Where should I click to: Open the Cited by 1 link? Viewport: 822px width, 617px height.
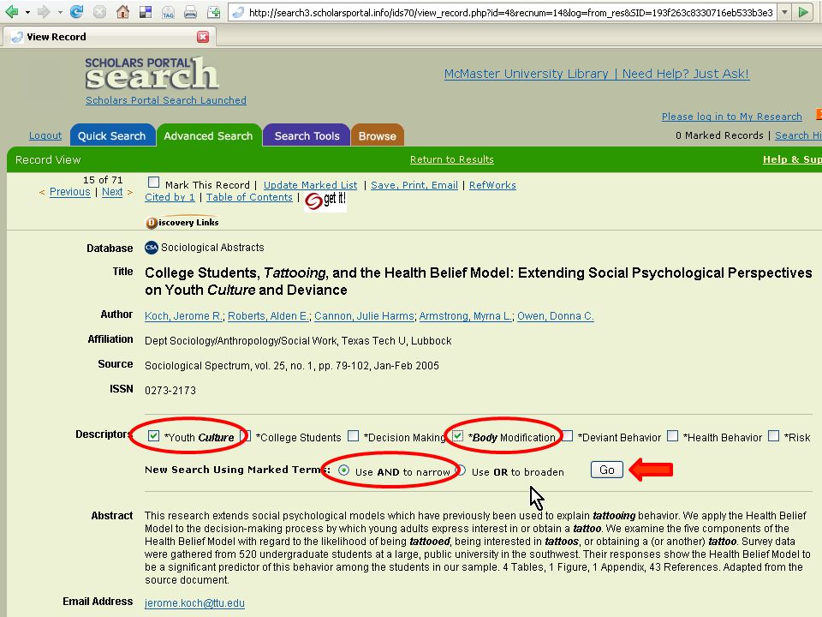(170, 197)
